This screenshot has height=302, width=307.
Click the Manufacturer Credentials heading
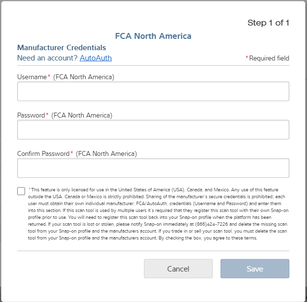(x=61, y=48)
